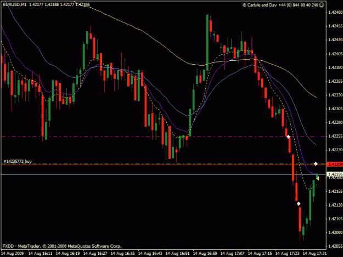Click the 'EURUSD,M1' chart title text
The width and height of the screenshot is (343, 257).
[x=15, y=4]
